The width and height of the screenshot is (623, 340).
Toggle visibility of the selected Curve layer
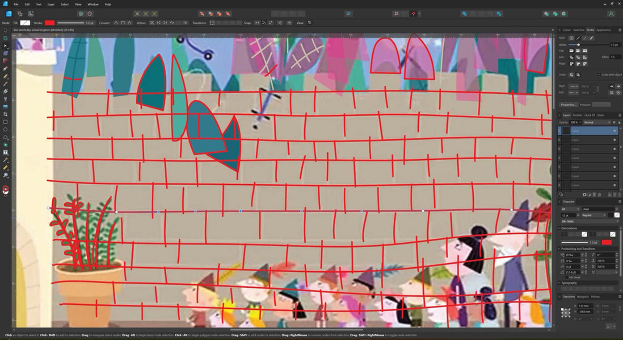click(615, 131)
